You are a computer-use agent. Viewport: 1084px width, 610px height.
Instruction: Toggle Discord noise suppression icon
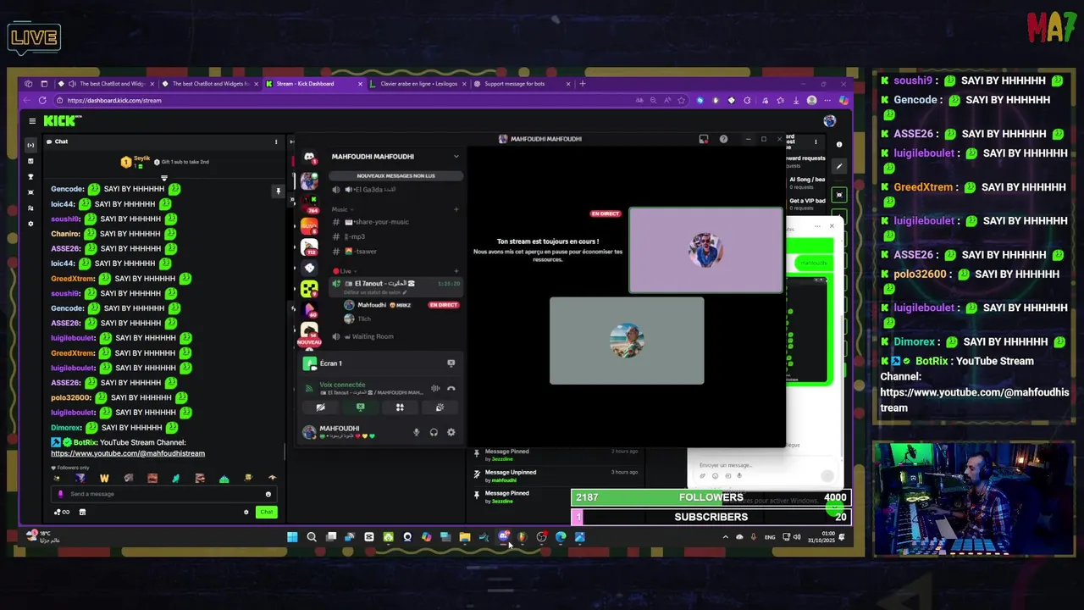coord(435,389)
